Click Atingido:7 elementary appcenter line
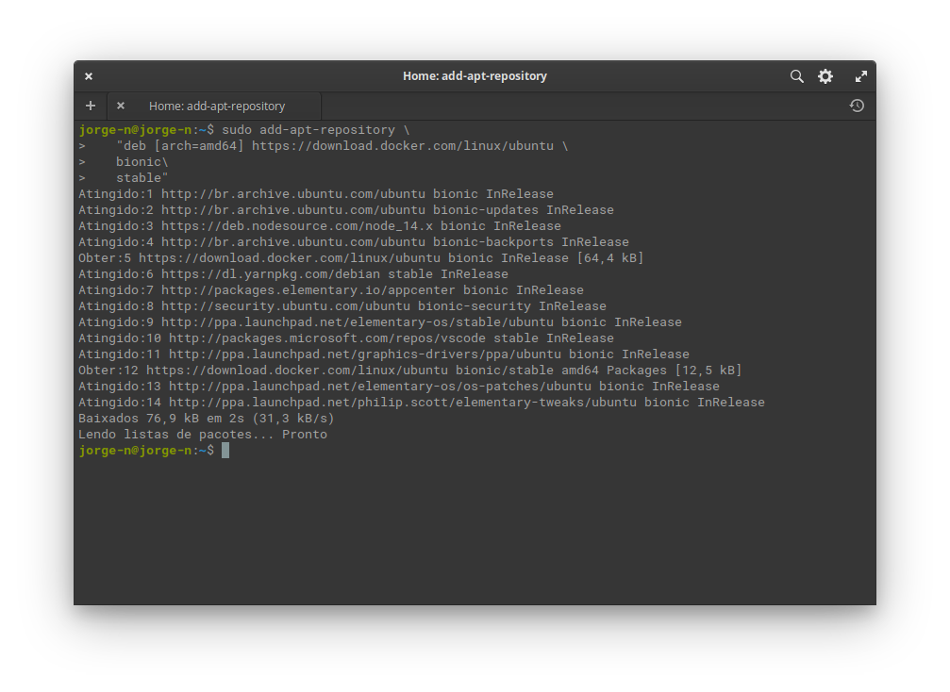Screen dimensions: 950x692 coord(331,290)
